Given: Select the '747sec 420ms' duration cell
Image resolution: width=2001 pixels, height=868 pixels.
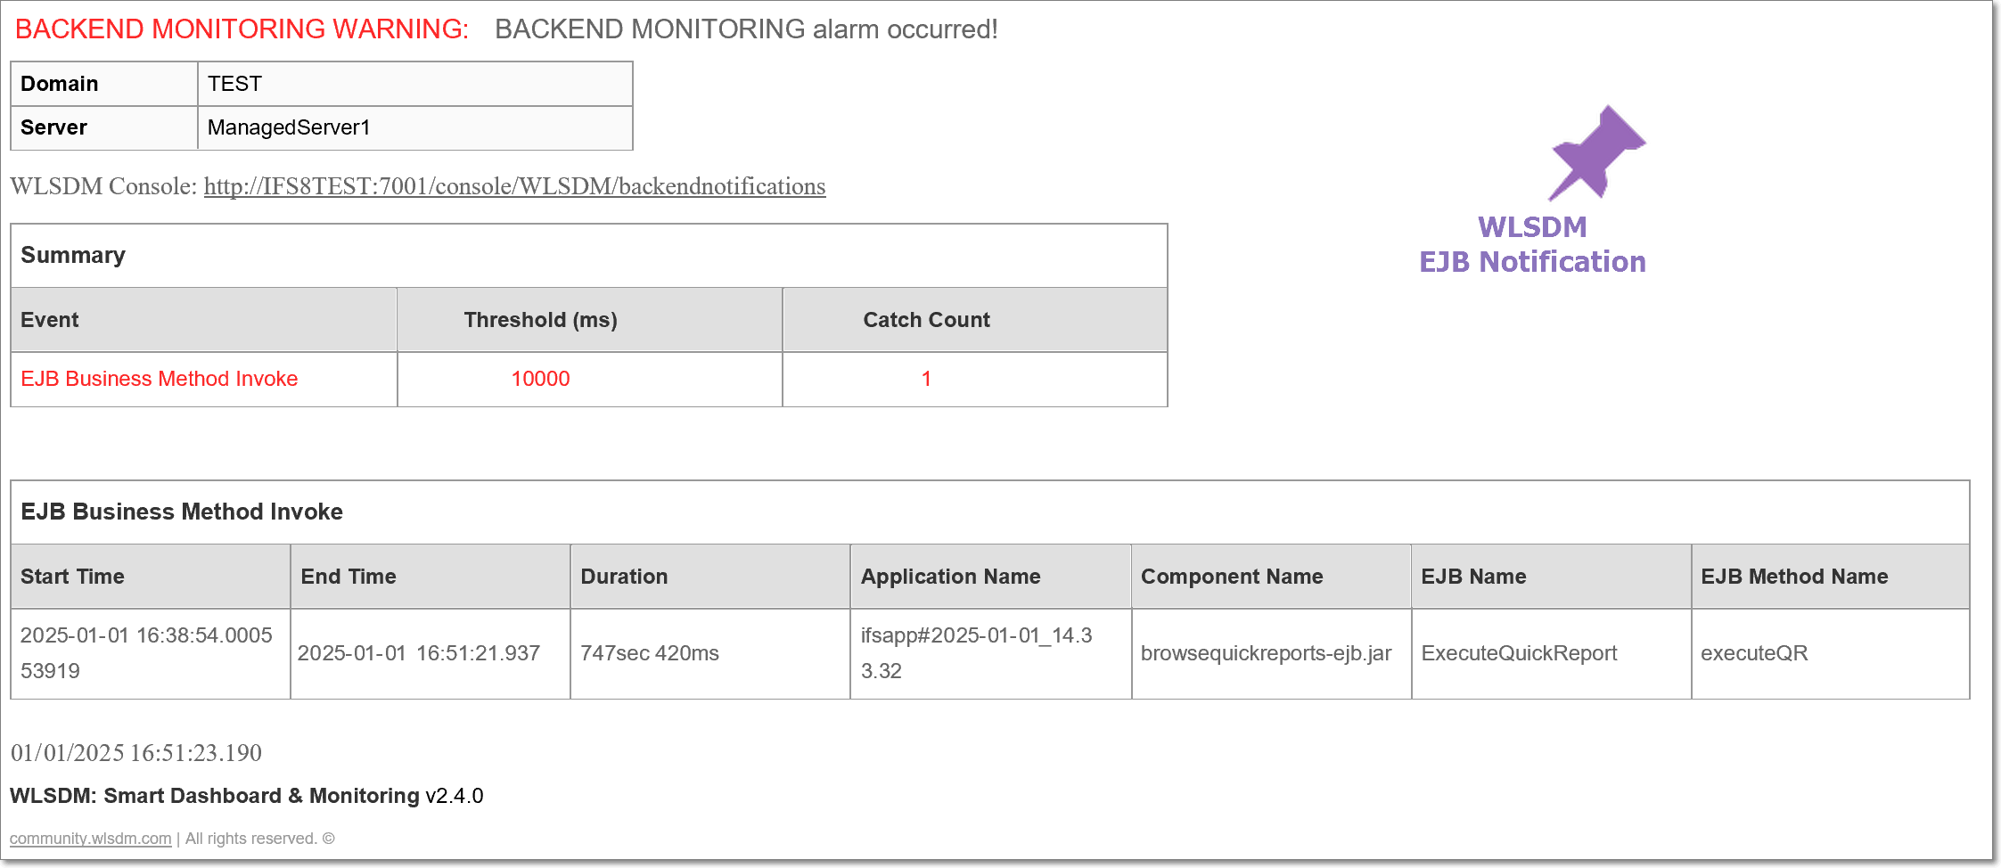Looking at the screenshot, I should [709, 653].
